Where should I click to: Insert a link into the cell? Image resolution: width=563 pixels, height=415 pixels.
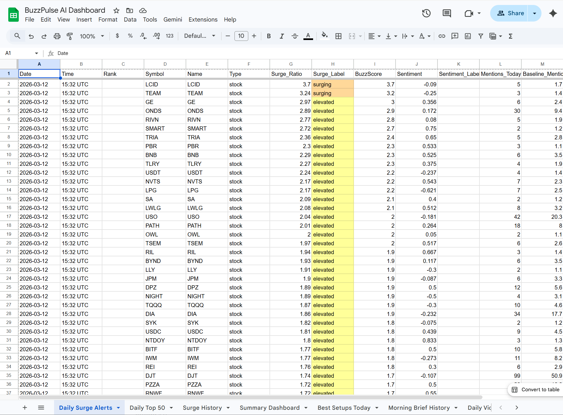click(442, 36)
